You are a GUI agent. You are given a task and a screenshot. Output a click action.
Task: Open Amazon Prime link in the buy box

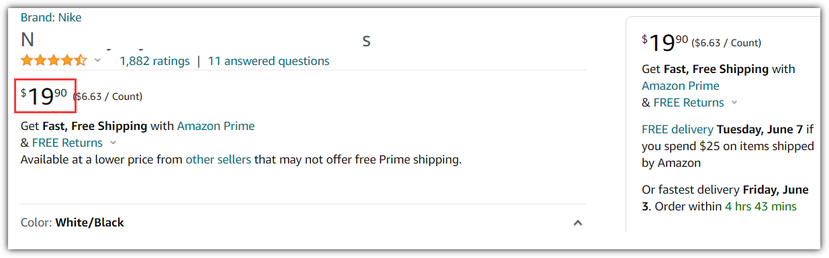[680, 86]
